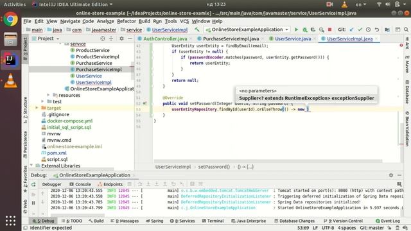Open the run configuration dropdown

(x=247, y=30)
